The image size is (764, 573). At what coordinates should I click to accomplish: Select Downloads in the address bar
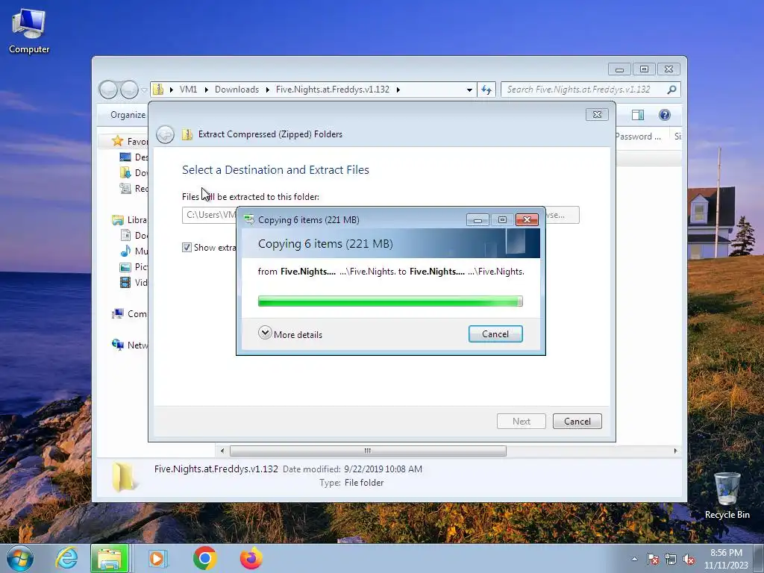coord(237,90)
